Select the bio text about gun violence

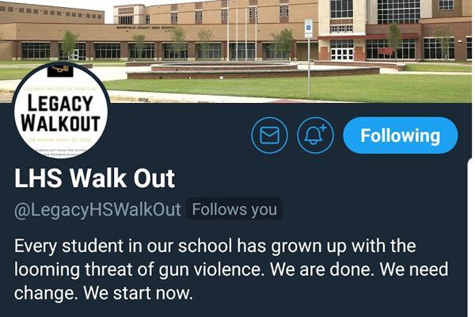click(x=231, y=269)
